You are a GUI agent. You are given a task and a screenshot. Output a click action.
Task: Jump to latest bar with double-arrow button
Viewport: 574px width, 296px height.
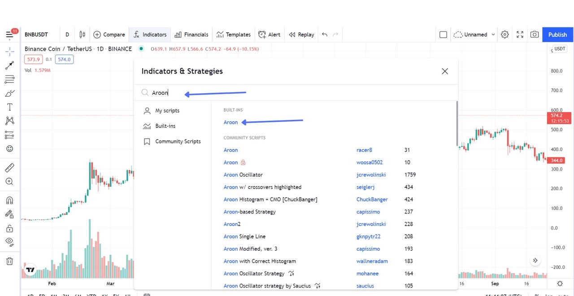click(535, 261)
